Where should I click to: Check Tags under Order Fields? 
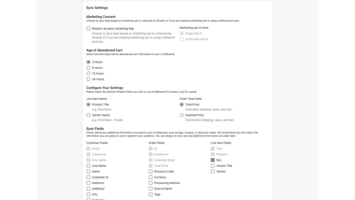(x=151, y=194)
